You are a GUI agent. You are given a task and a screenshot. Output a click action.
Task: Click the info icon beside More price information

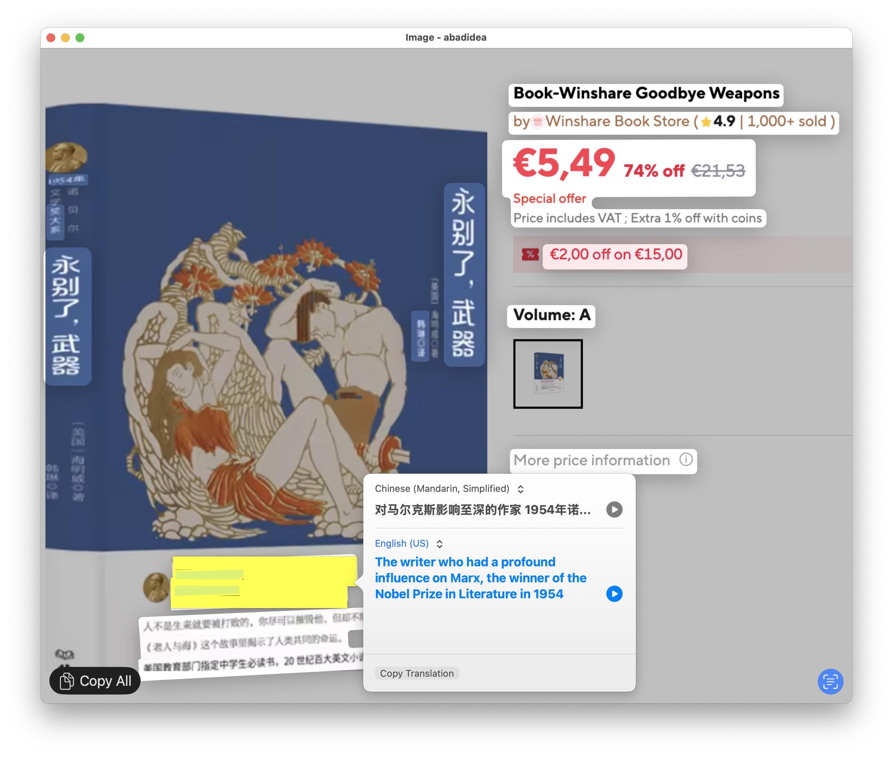pos(686,460)
